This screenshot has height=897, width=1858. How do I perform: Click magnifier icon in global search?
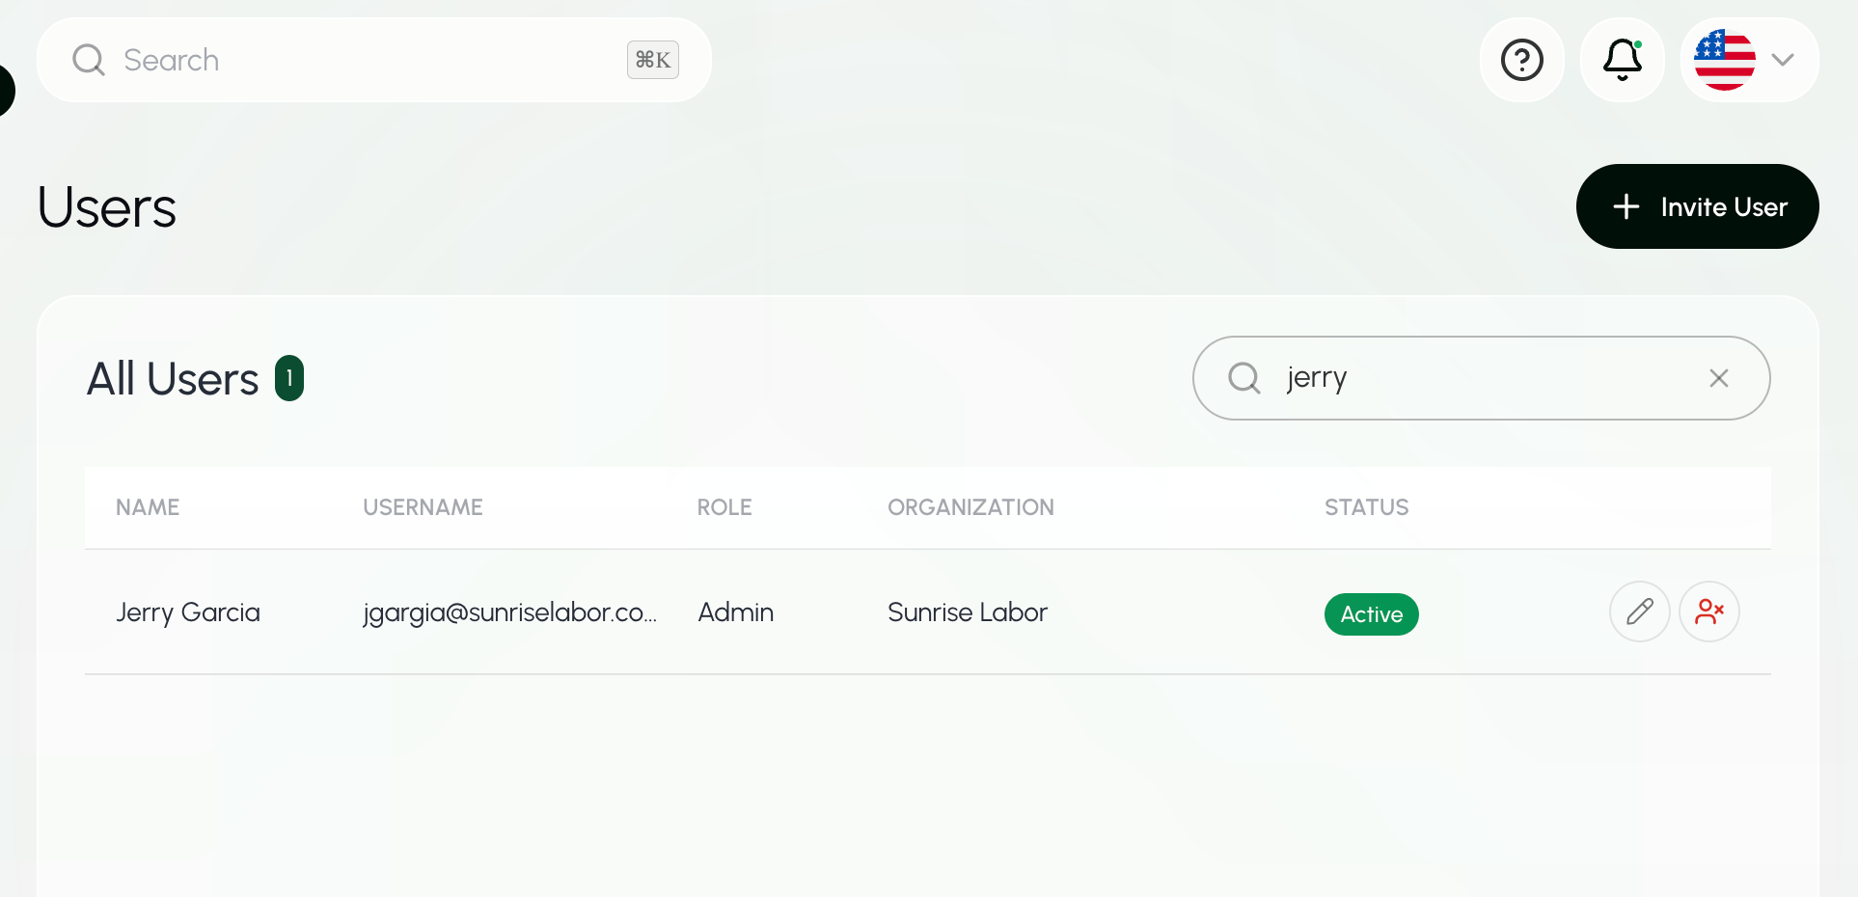point(89,60)
